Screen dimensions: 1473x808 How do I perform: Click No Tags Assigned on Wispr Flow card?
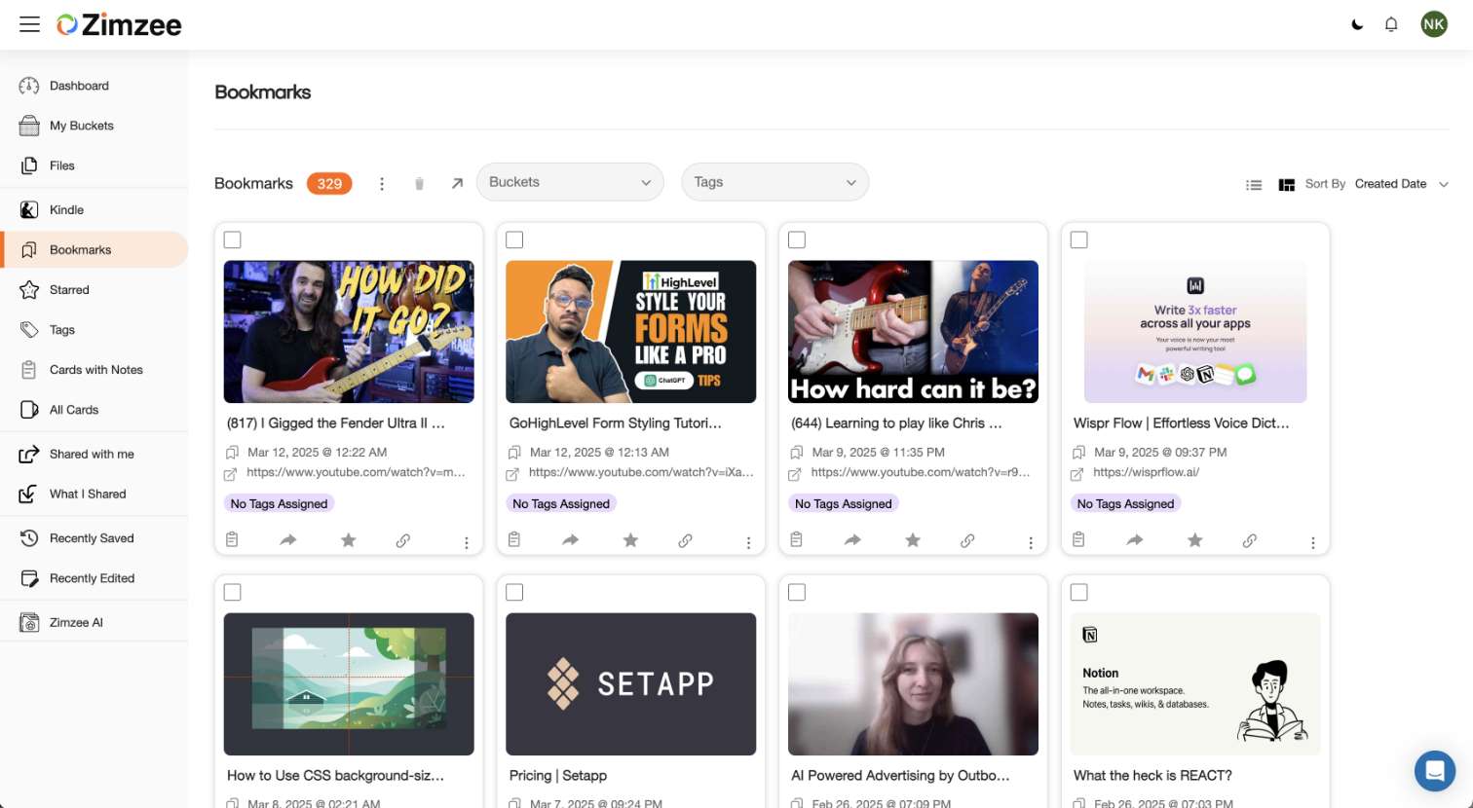pos(1125,503)
